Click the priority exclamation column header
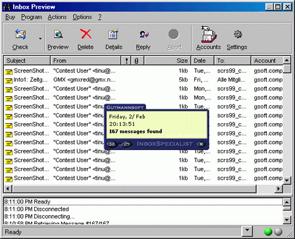Screen dimensions: 295x239 [126, 61]
